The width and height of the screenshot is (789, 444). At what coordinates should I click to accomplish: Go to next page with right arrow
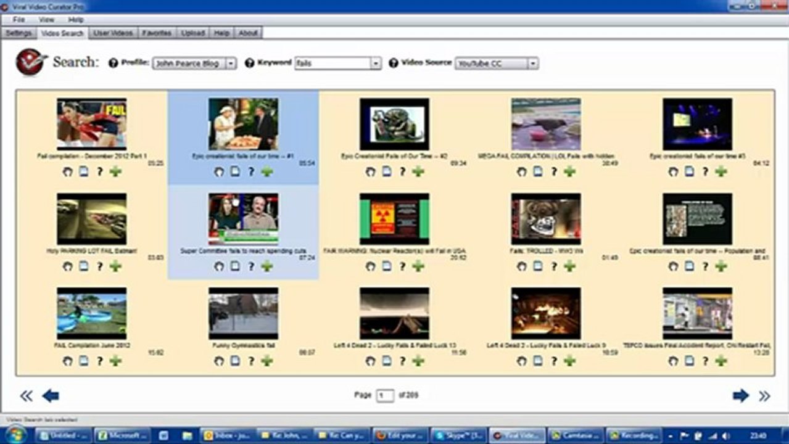741,395
